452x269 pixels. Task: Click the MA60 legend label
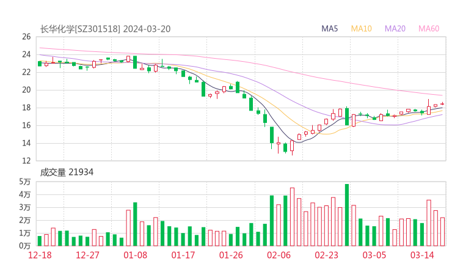(x=429, y=29)
